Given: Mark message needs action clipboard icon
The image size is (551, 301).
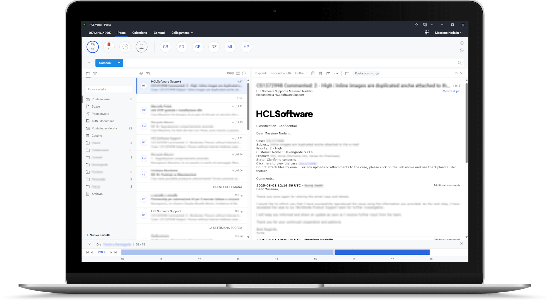Looking at the screenshot, I should 313,73.
